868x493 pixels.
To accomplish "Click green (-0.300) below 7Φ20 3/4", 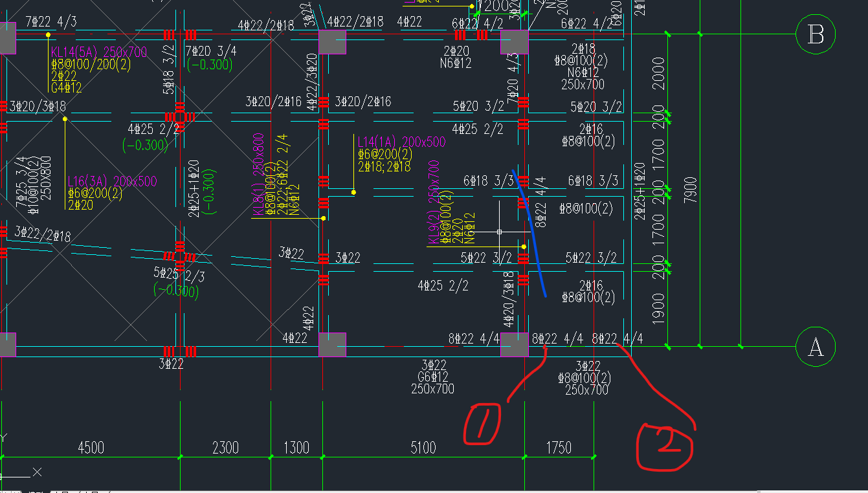I will (x=209, y=64).
